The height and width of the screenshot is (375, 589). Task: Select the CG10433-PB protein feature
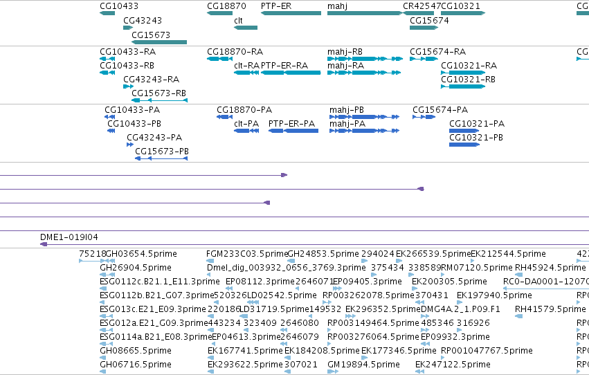[x=111, y=131]
